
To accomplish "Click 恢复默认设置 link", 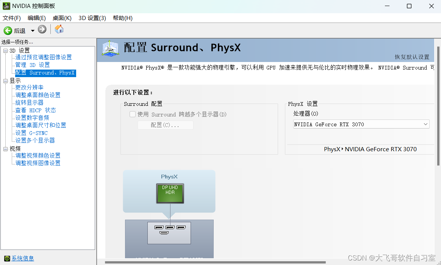I will (x=412, y=57).
